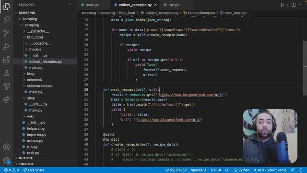The width and height of the screenshot is (307, 173).
Task: Open importer.py in the file tree
Action: pos(36,135)
